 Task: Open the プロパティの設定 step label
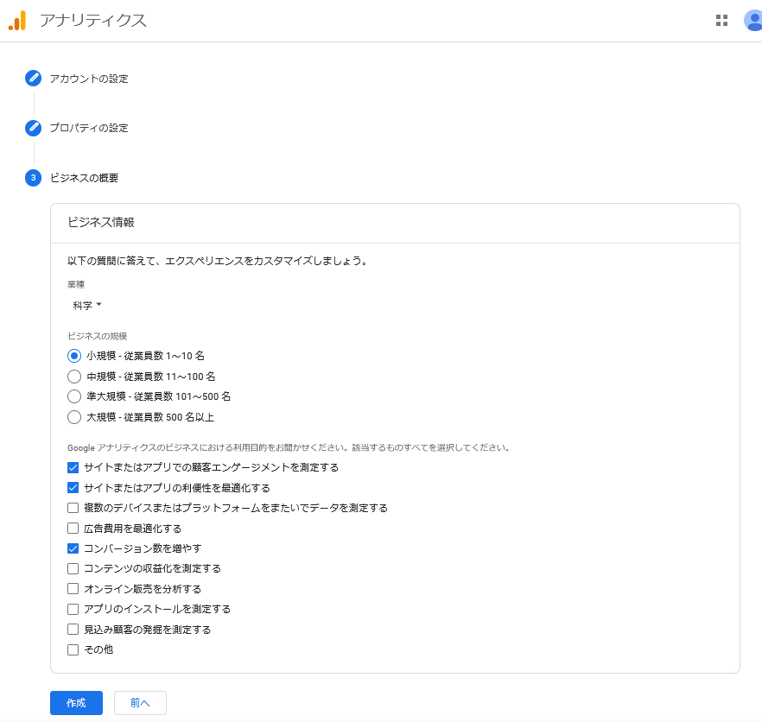(x=88, y=128)
